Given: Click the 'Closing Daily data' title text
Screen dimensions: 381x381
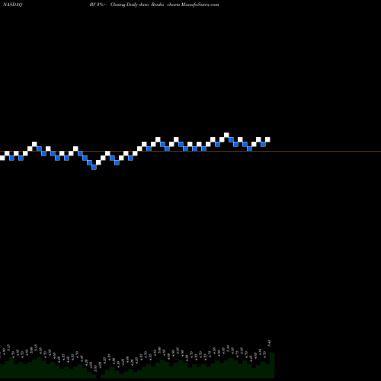Looking at the screenshot, I should [x=130, y=5].
